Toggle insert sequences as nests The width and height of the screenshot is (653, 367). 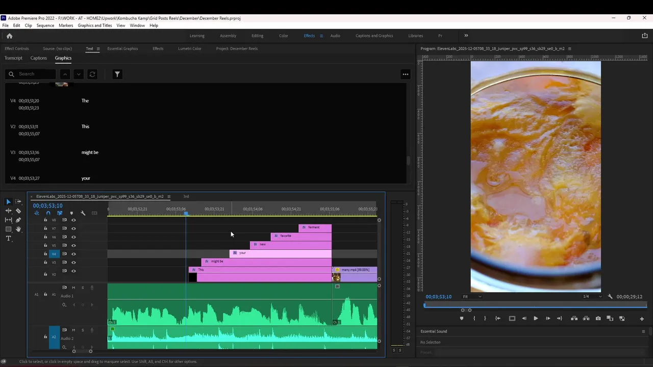coord(37,213)
